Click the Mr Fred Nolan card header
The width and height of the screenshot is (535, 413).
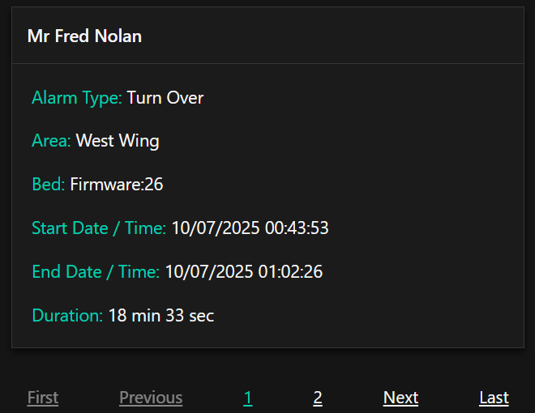point(84,36)
